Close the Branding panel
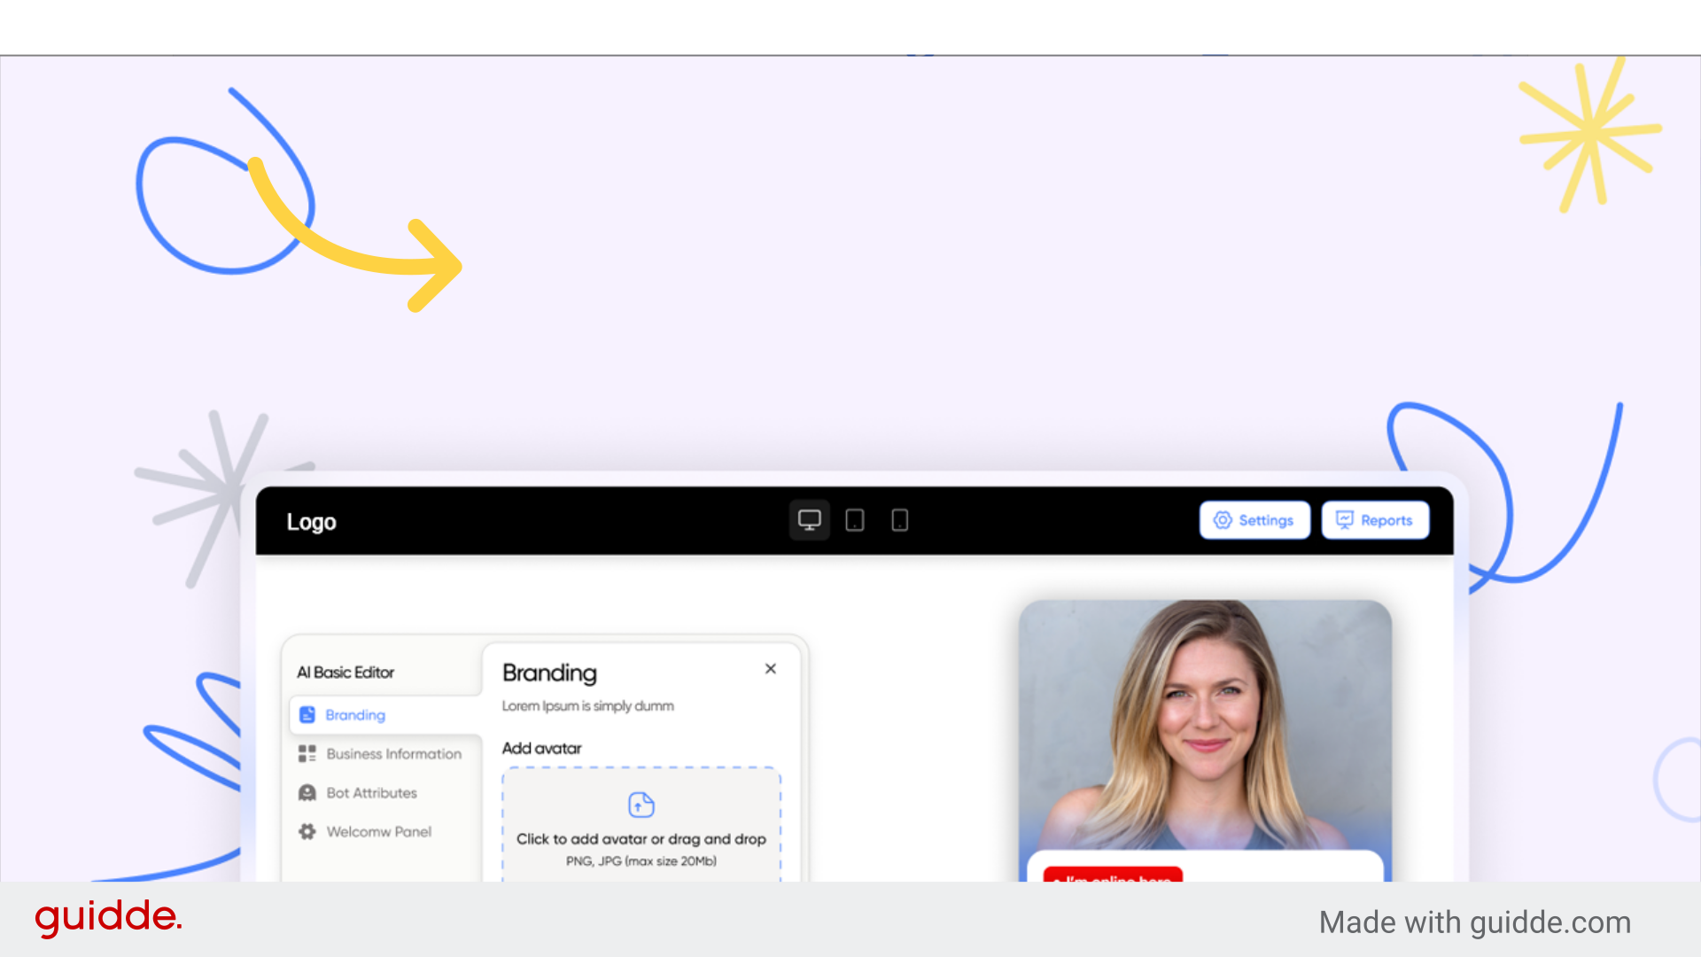 (770, 669)
